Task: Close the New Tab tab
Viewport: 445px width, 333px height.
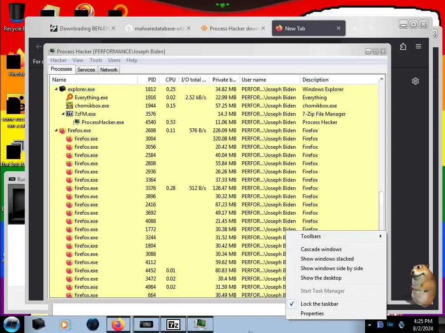Action: point(338,28)
